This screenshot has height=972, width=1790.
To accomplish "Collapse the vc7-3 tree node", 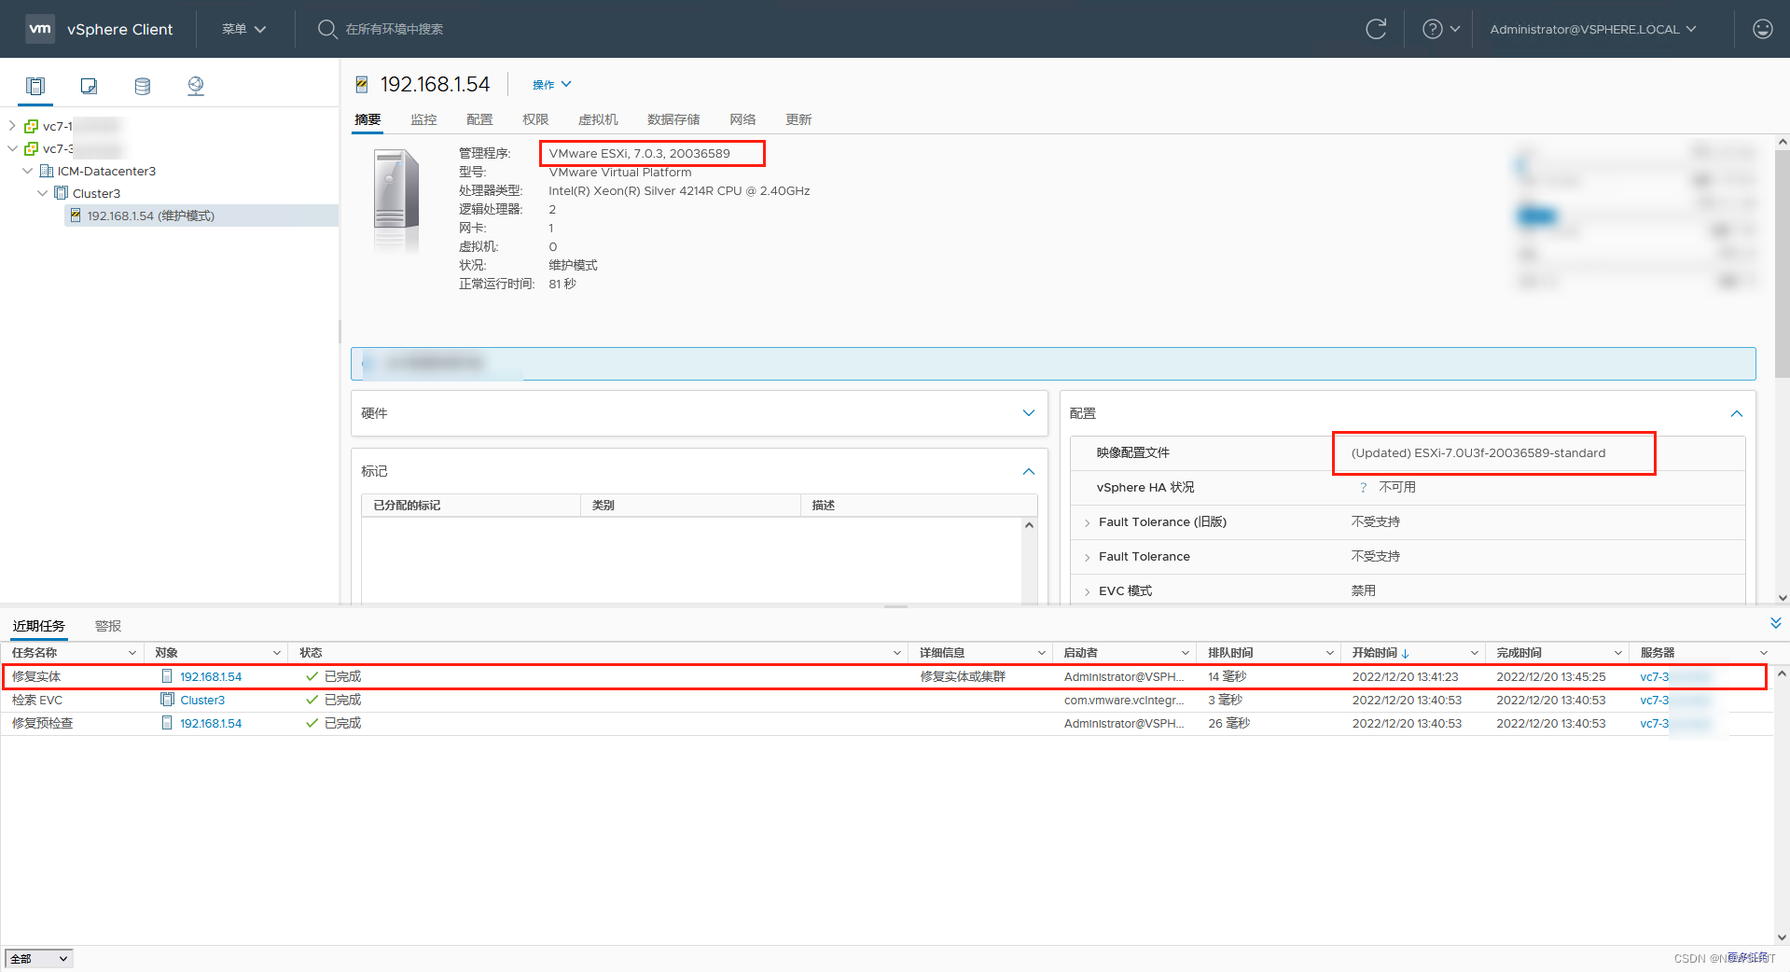I will (12, 148).
